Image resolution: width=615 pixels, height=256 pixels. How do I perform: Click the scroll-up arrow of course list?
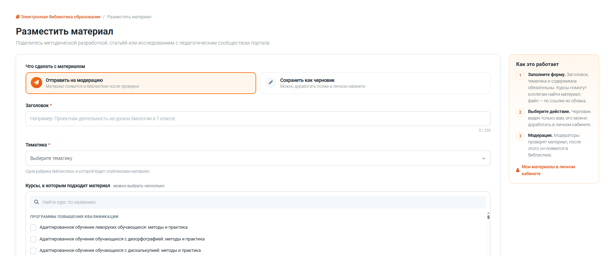pyautogui.click(x=488, y=213)
